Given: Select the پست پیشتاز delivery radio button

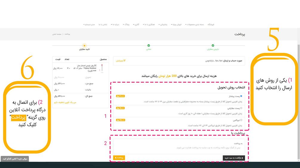Looking at the screenshot, I should click(x=241, y=96).
